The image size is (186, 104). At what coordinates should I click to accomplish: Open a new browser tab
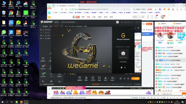[x=80, y=6]
